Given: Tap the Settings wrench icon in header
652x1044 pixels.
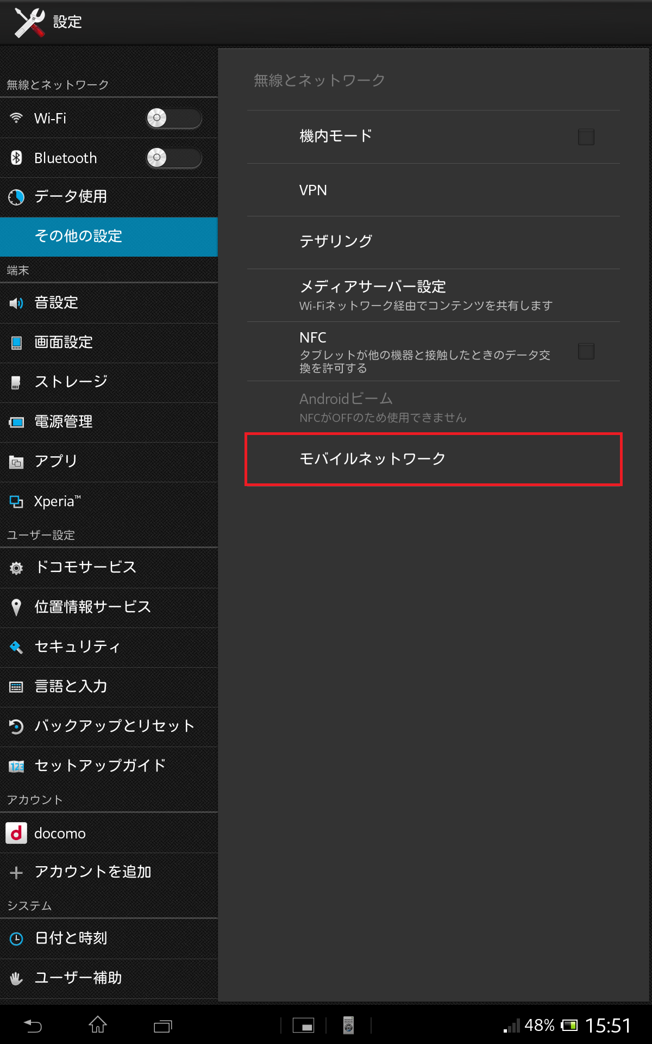Looking at the screenshot, I should coord(29,22).
